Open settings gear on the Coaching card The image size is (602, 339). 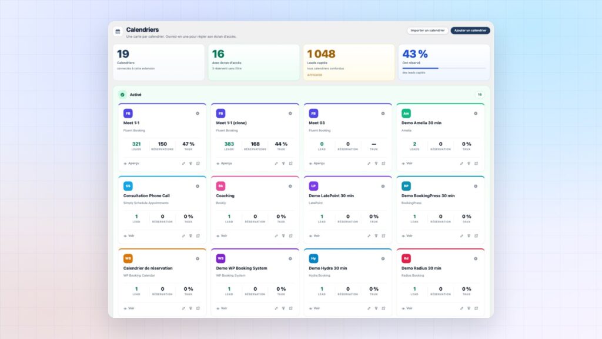click(290, 186)
